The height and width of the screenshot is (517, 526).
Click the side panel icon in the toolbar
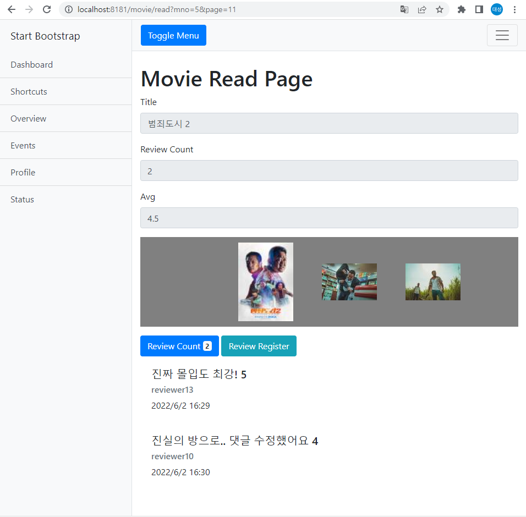tap(479, 9)
